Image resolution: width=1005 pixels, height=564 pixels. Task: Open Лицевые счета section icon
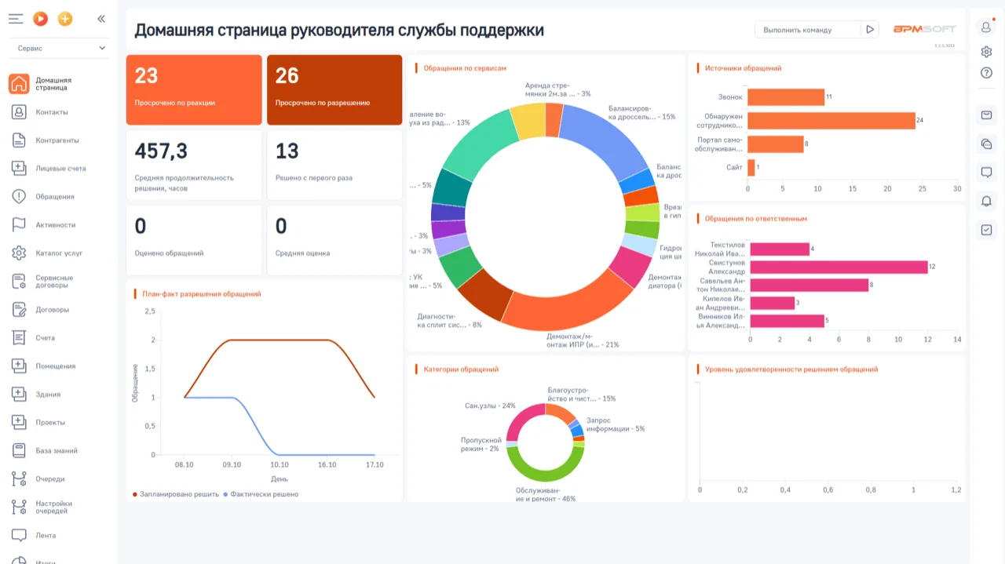(x=20, y=169)
